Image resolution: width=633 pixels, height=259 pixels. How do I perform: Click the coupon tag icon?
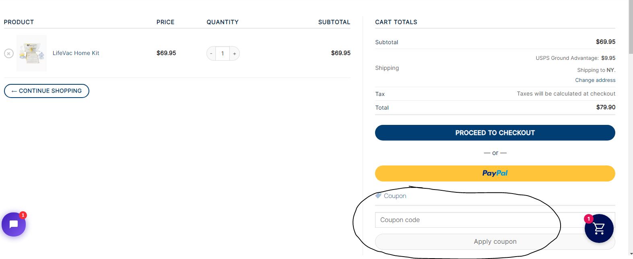(x=377, y=196)
